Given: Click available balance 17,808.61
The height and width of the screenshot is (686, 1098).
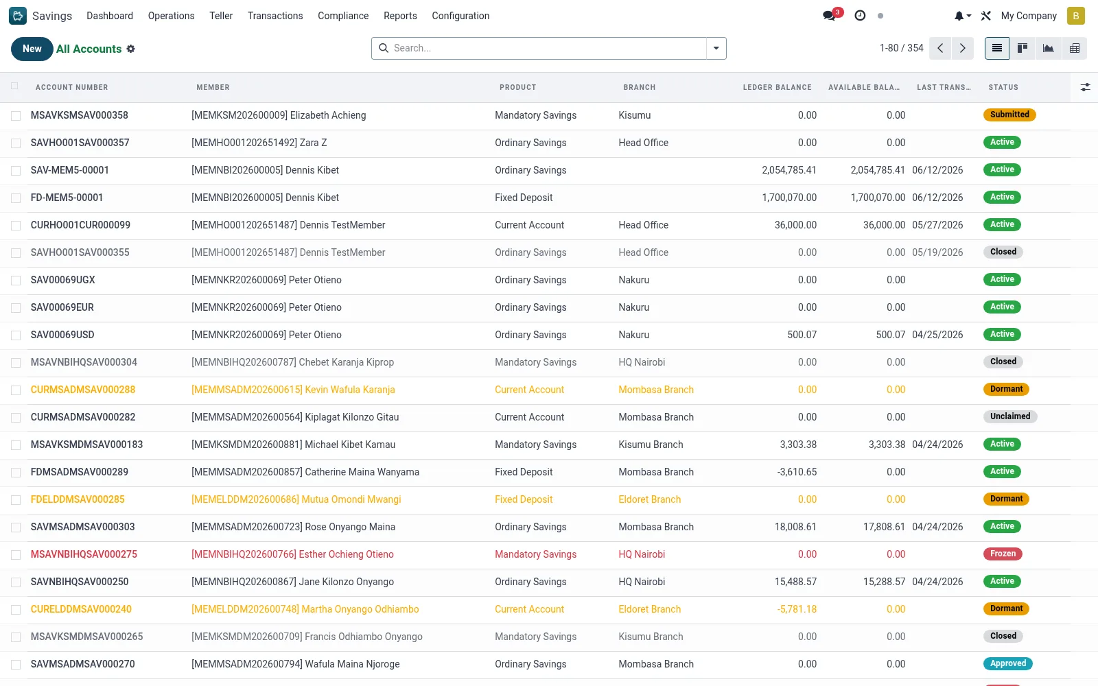Looking at the screenshot, I should (884, 527).
